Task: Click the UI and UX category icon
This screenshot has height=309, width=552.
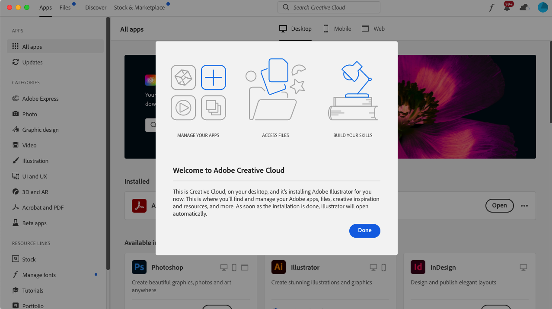Action: coord(16,176)
